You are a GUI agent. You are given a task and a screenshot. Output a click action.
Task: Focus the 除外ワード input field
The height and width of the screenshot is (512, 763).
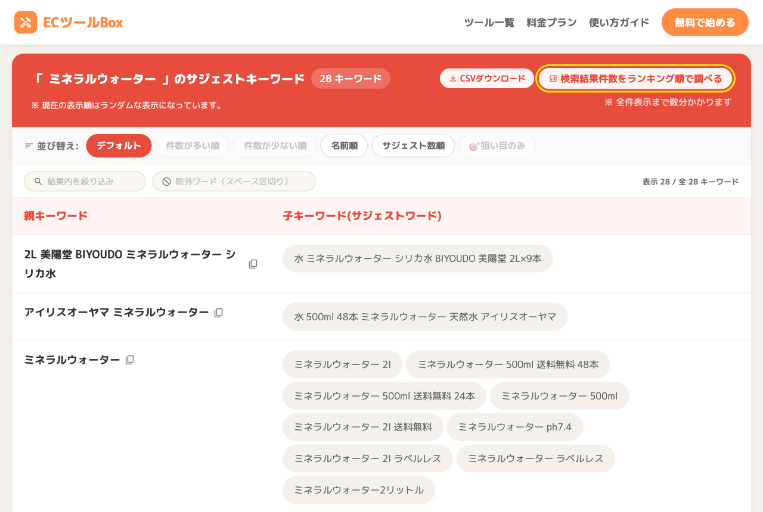tap(234, 182)
